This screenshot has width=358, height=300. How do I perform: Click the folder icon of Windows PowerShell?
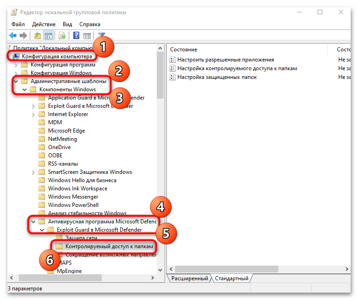tap(42, 205)
